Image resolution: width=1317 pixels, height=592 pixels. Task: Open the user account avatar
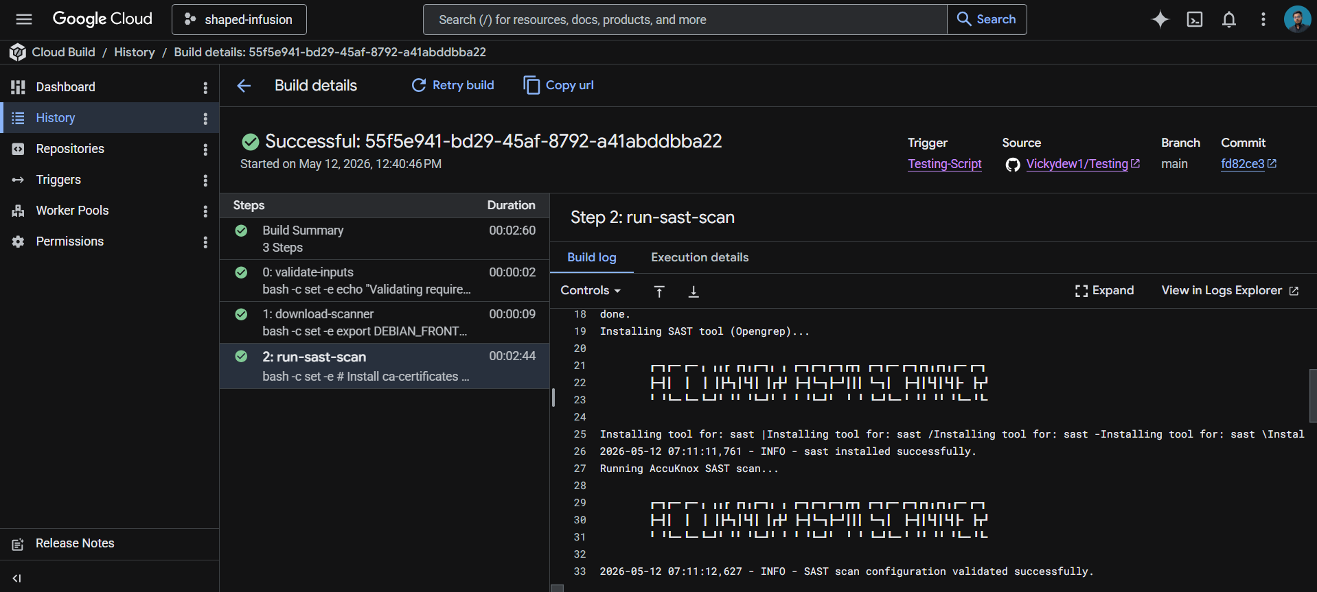(x=1297, y=19)
